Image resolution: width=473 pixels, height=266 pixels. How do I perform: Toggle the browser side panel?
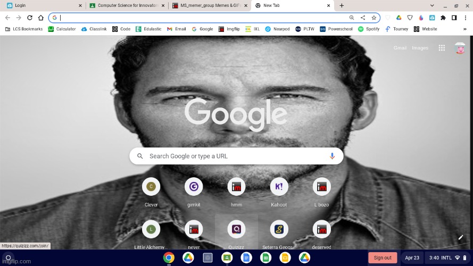pos(454,18)
